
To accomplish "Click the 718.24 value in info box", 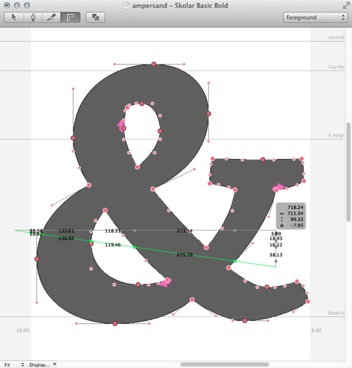I will tap(295, 207).
